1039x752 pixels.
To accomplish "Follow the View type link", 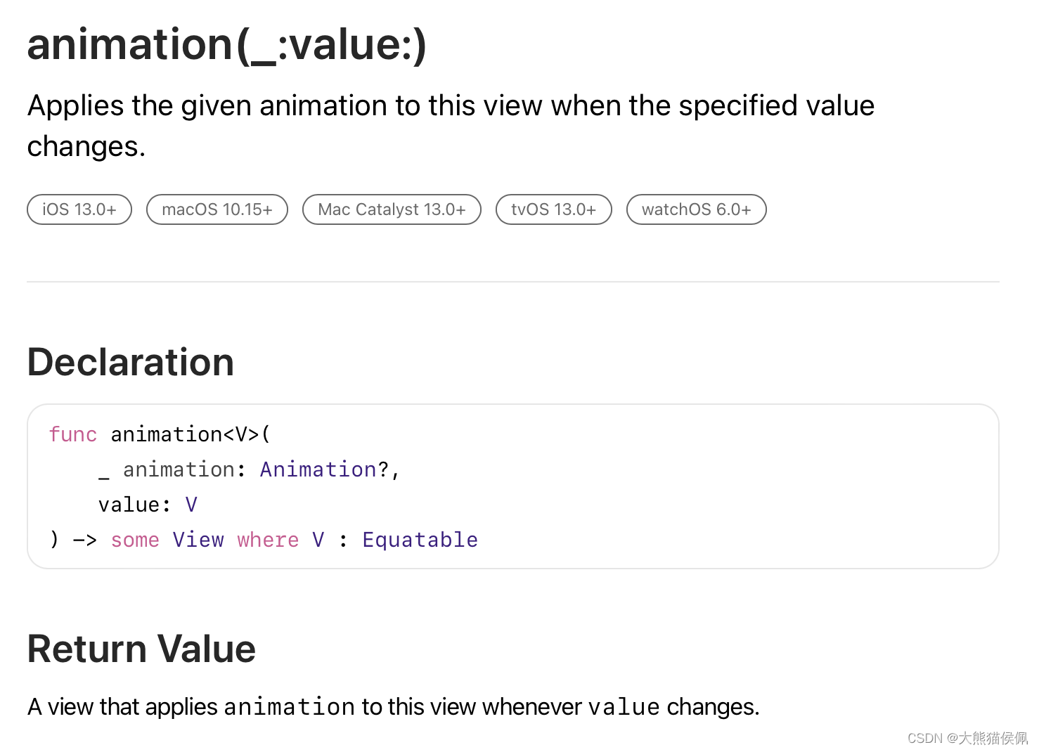I will click(198, 540).
